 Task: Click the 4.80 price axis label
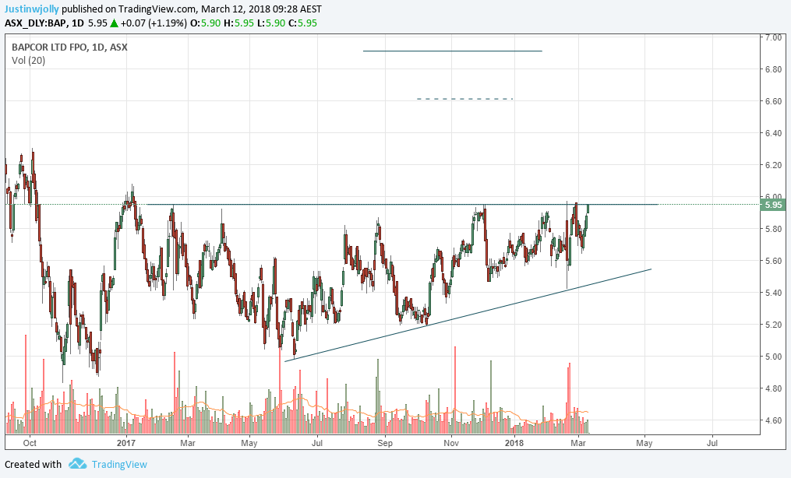coord(773,388)
